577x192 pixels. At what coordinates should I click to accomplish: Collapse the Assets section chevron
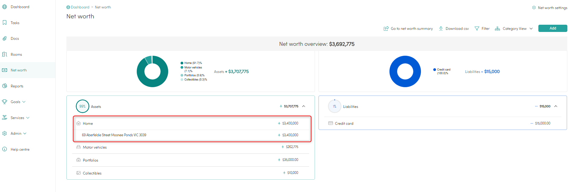[x=304, y=106]
